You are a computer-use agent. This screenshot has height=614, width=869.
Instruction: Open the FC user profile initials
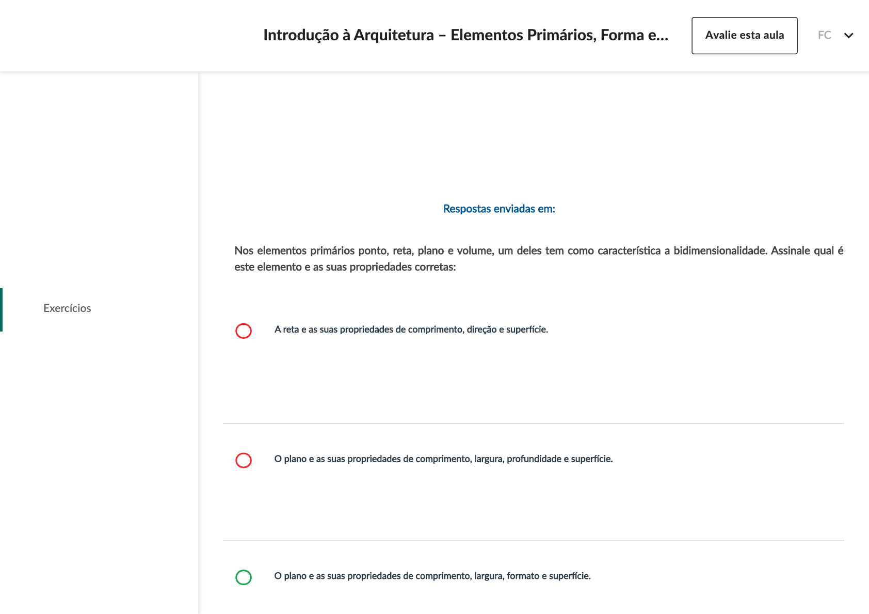coord(824,35)
